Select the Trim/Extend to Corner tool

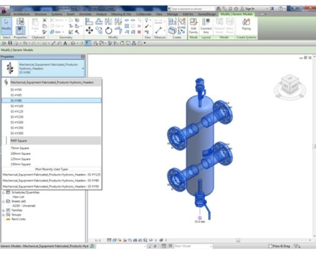pyautogui.click(x=118, y=30)
